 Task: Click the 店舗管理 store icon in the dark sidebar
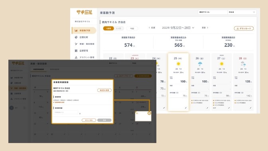coord(12,93)
